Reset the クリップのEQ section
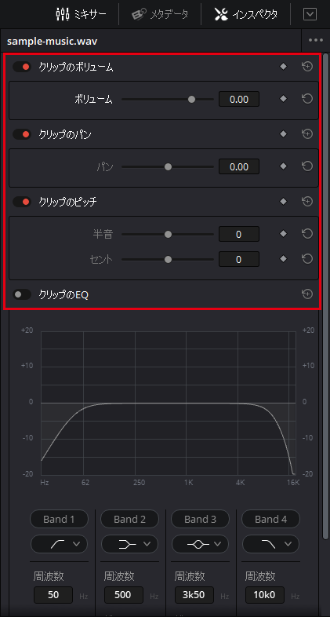Image resolution: width=330 pixels, height=617 pixels. coord(307,294)
